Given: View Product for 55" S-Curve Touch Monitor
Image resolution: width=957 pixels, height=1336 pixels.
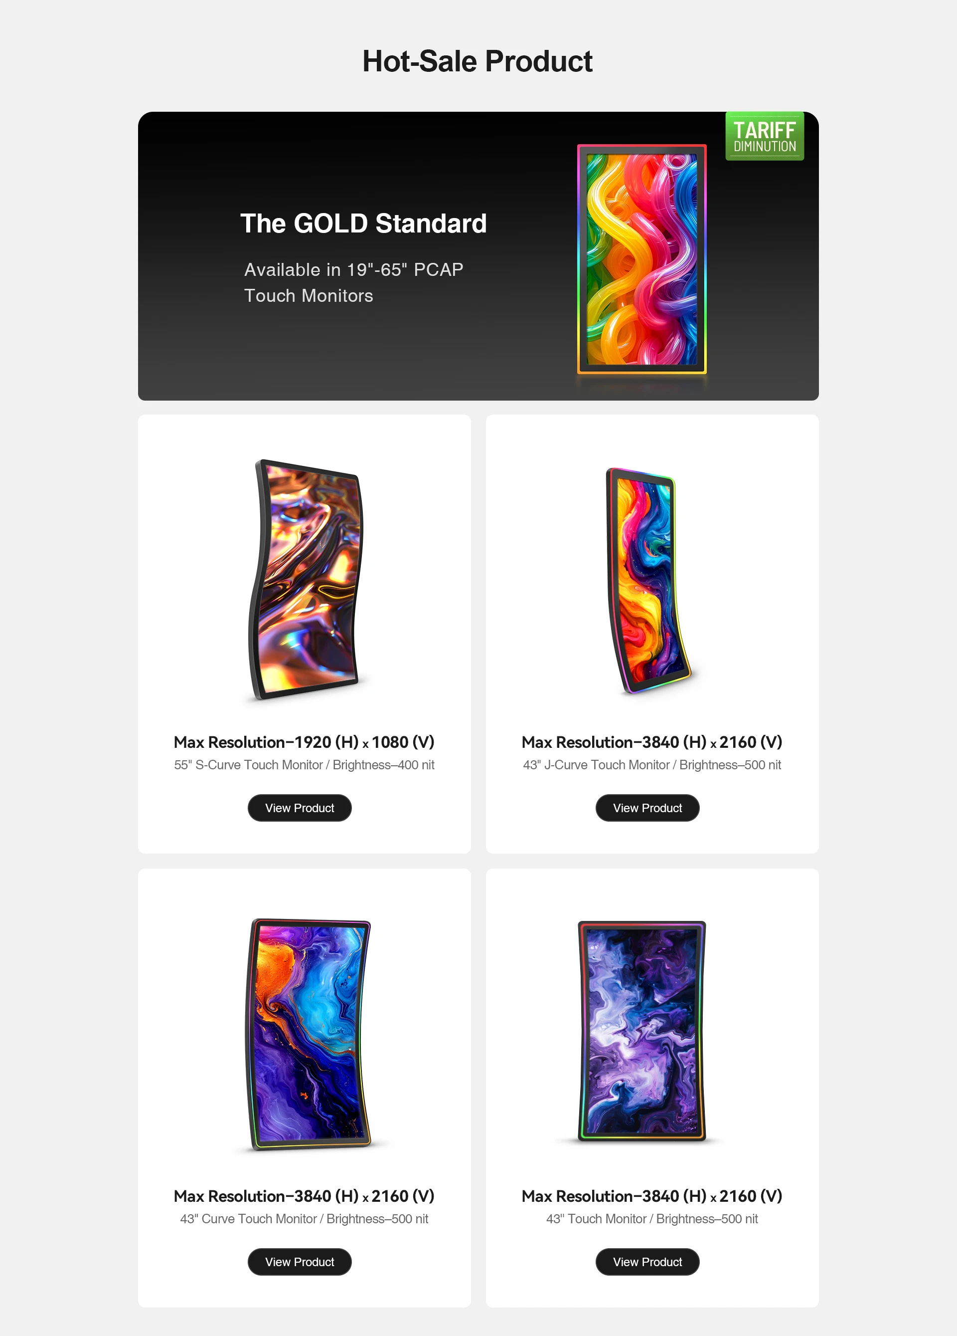Looking at the screenshot, I should (x=300, y=808).
